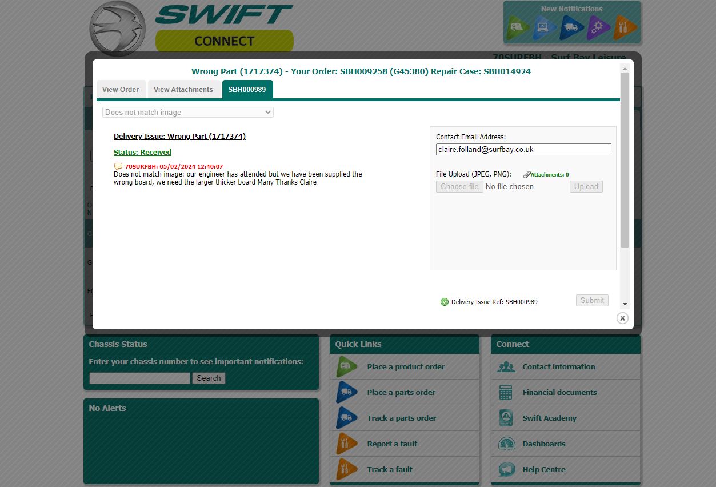Open the Does not match image dropdown

(x=188, y=113)
